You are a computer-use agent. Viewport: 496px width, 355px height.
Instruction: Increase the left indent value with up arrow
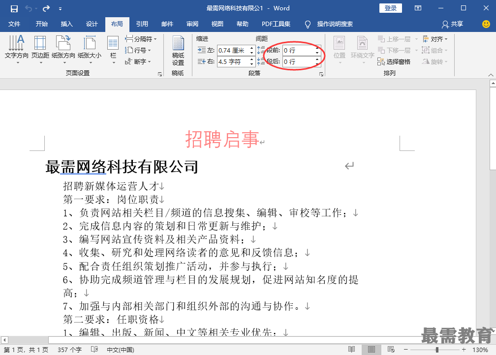tap(252, 48)
